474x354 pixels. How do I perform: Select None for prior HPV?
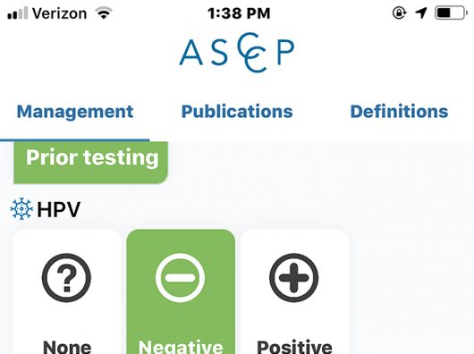[x=67, y=291]
